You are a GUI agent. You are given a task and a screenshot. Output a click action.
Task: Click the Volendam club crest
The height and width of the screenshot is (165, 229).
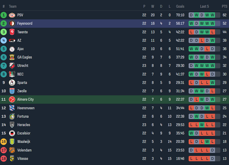12,150
